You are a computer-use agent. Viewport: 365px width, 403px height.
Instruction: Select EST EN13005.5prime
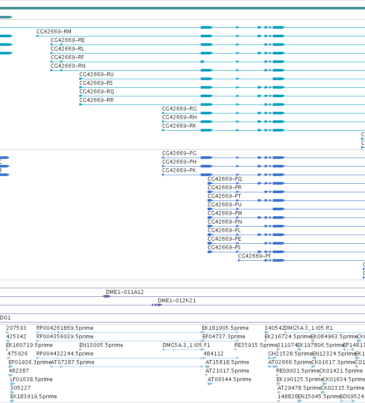point(101,345)
